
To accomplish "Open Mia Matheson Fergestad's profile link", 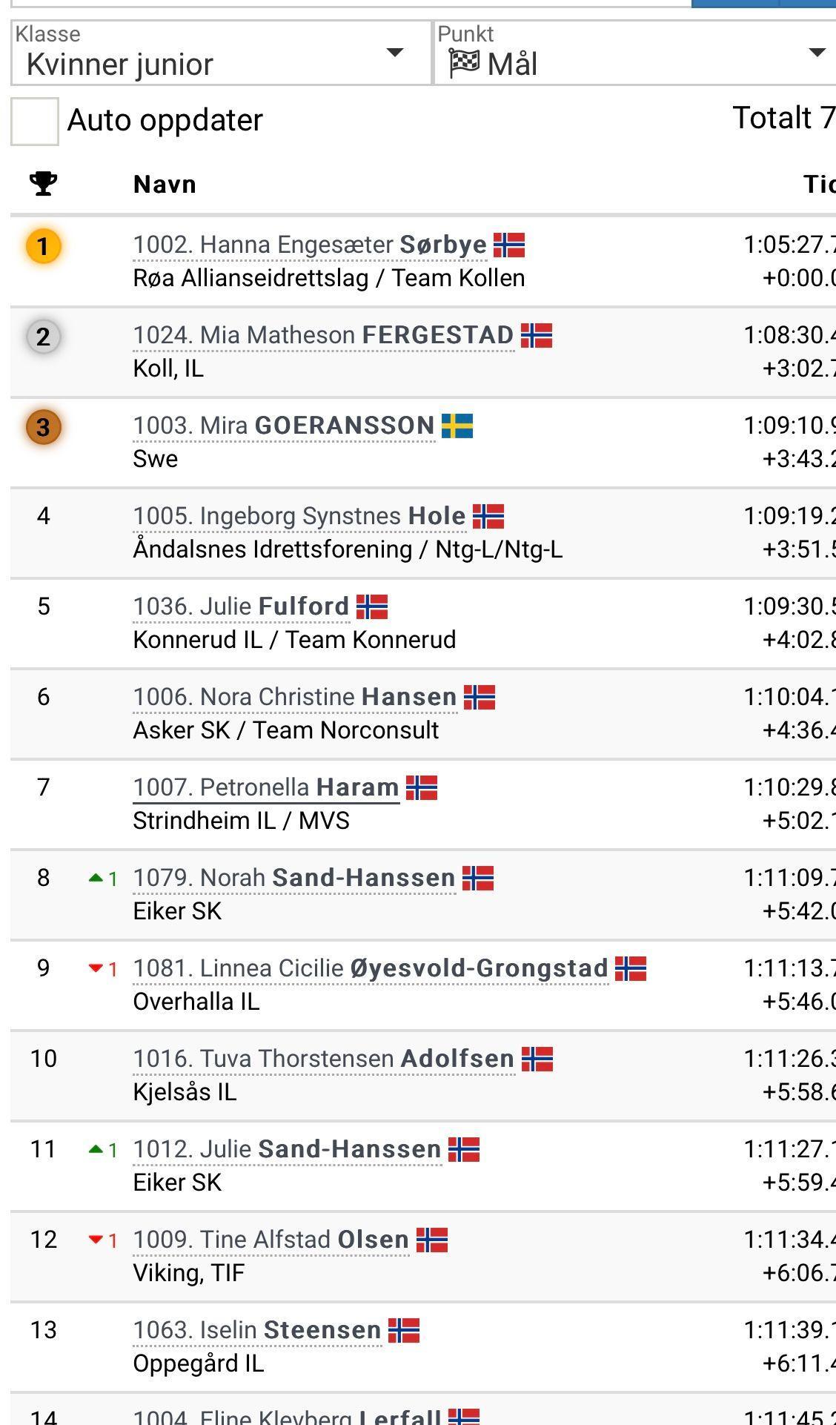I will coord(323,336).
